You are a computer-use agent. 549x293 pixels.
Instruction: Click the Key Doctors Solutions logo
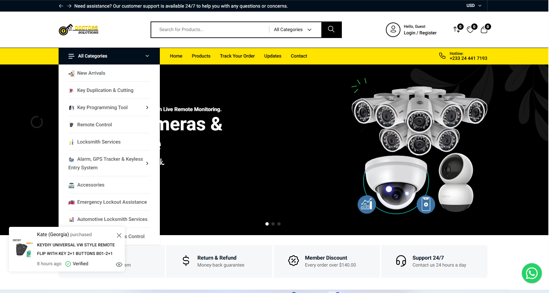79,29
